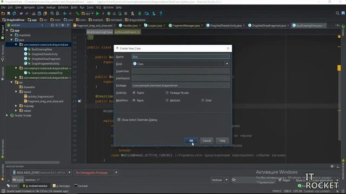Screen dimensions: 346x194
Task: Open the Build menu
Action: (74, 7)
